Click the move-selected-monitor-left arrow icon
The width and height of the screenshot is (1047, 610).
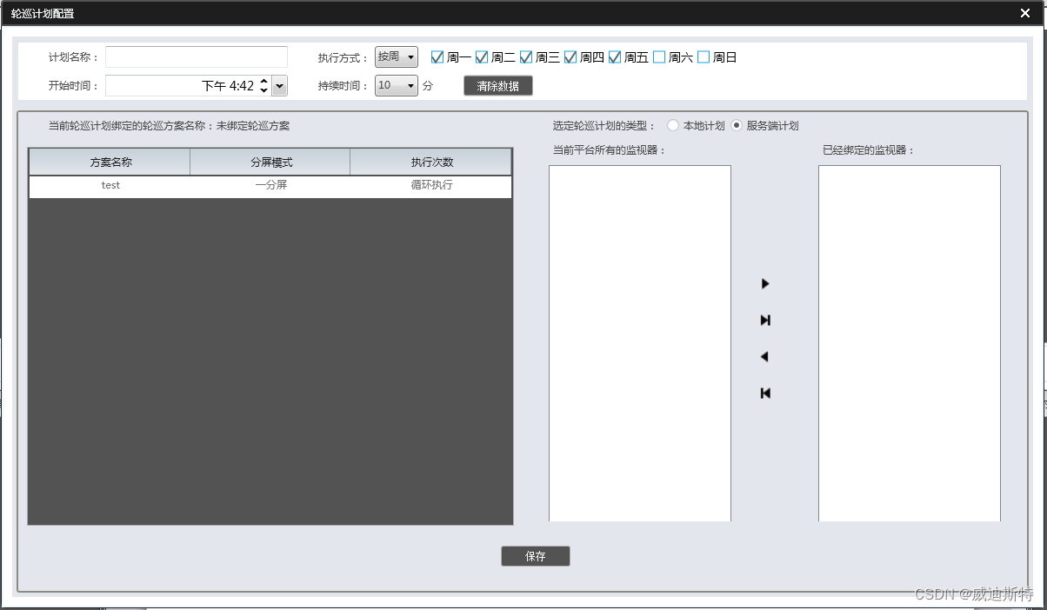764,357
